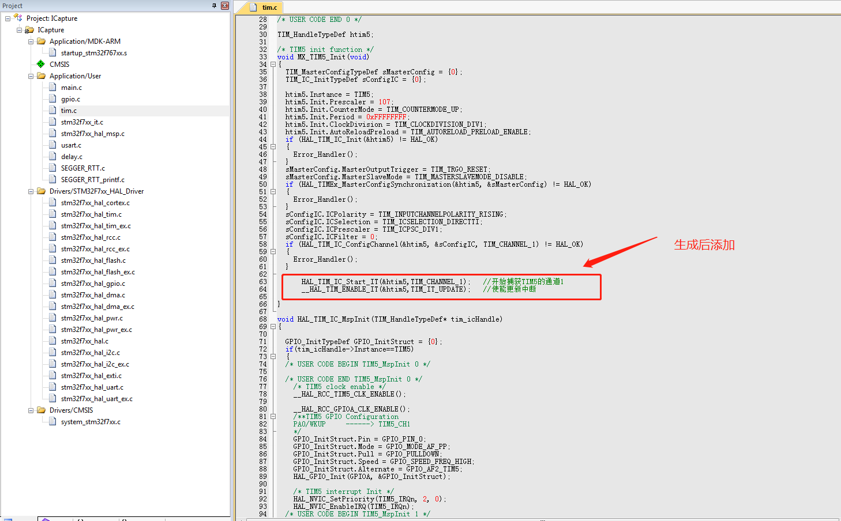
Task: Click the file icon of SEGGER_RTT.c
Action: point(52,168)
